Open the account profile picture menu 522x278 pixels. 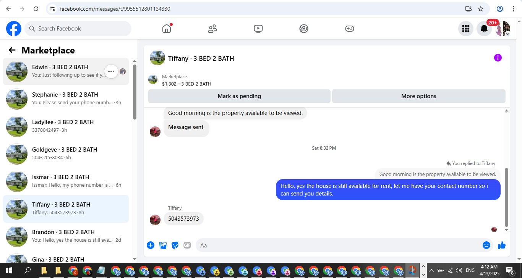(x=503, y=29)
